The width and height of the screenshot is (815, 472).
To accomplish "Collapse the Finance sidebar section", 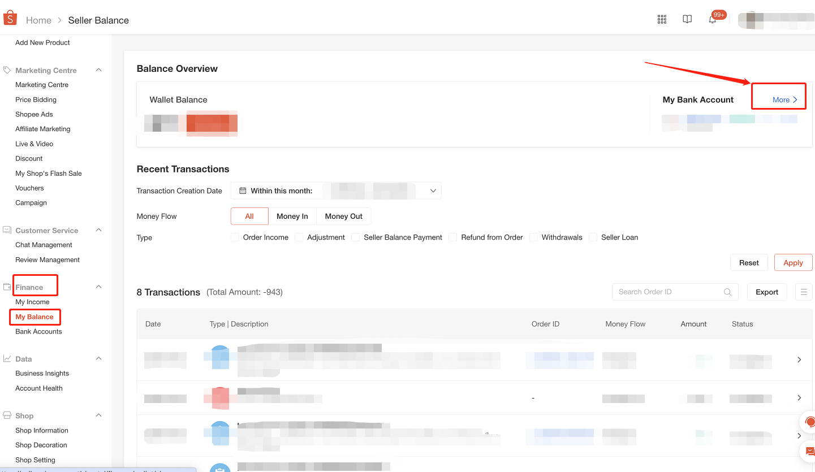I will point(98,287).
